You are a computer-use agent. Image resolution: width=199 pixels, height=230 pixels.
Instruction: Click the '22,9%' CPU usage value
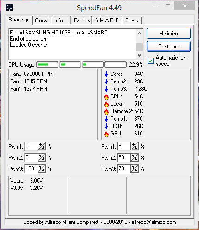pos(136,65)
